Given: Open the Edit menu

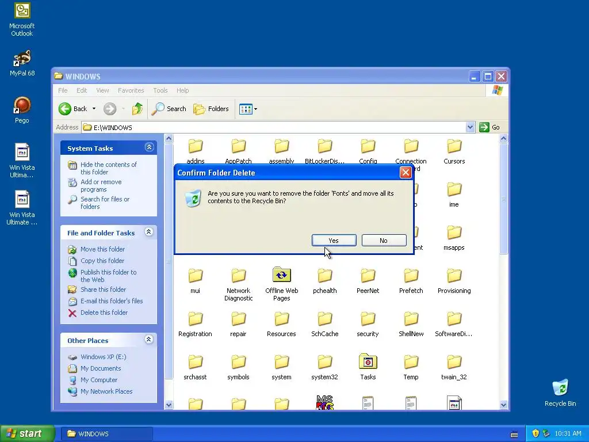Looking at the screenshot, I should (82, 90).
